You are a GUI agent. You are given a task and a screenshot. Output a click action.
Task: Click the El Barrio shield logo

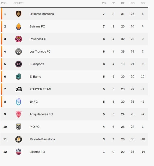(18, 76)
